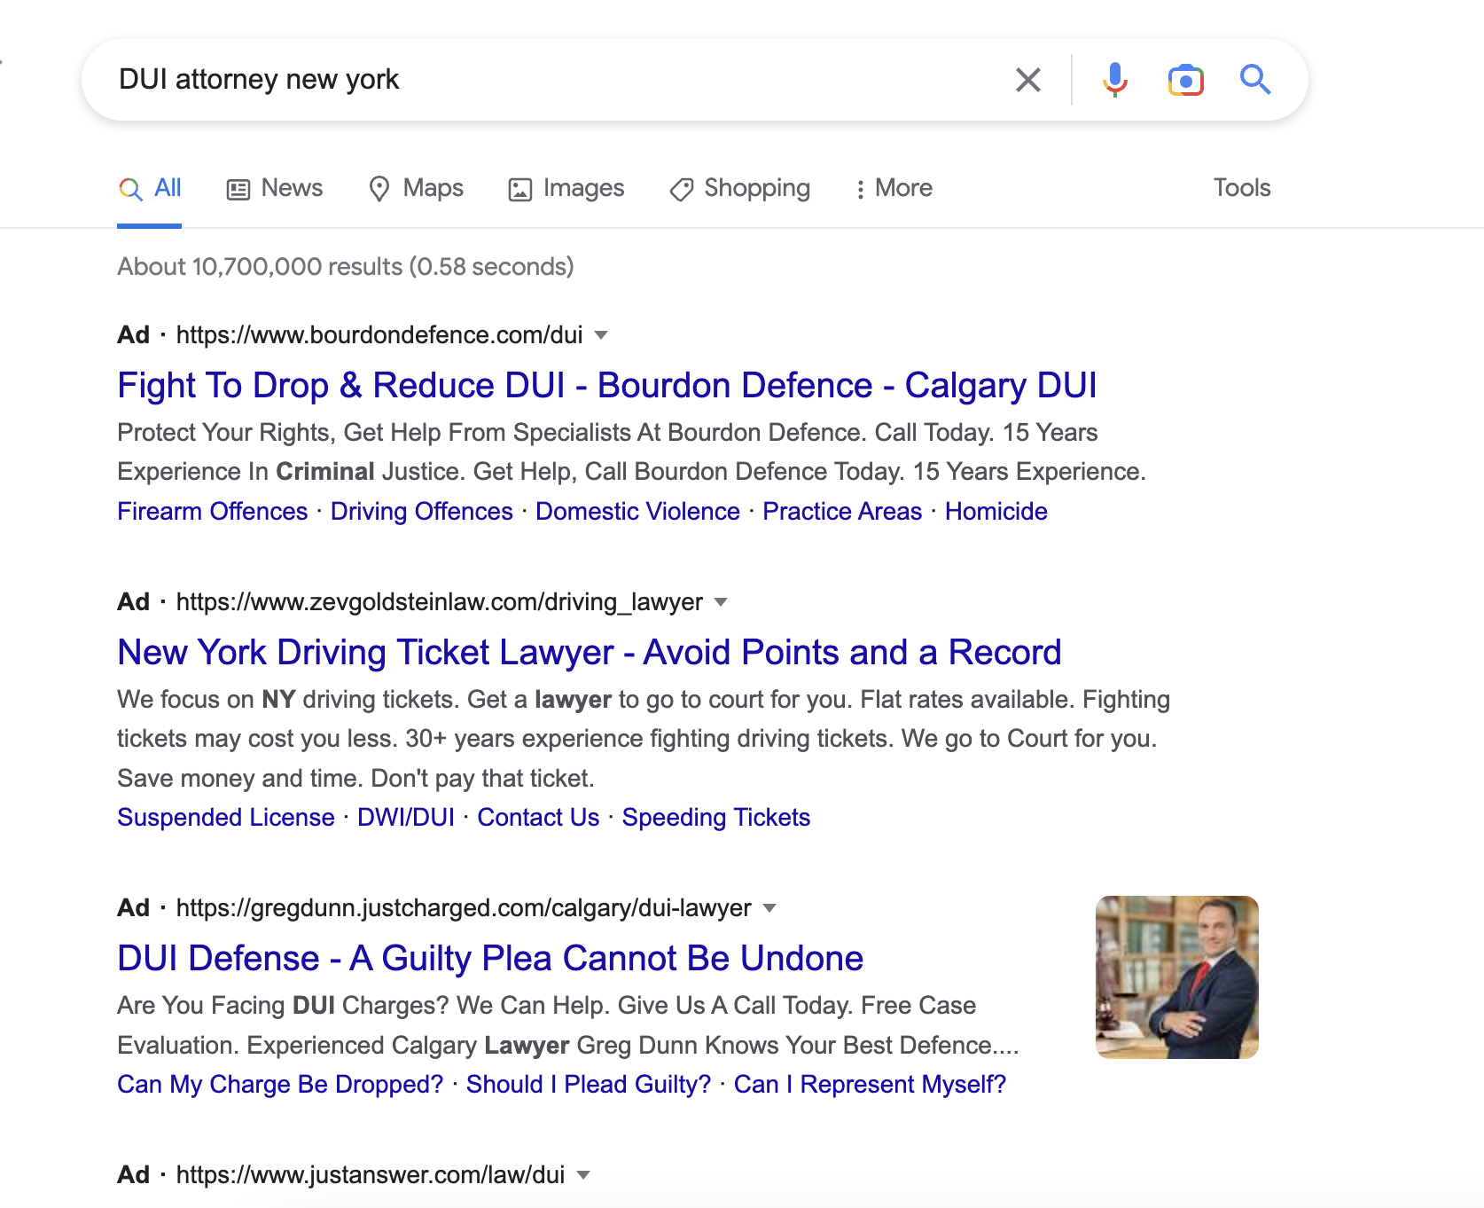Select the Shopping tag icon

(x=681, y=188)
